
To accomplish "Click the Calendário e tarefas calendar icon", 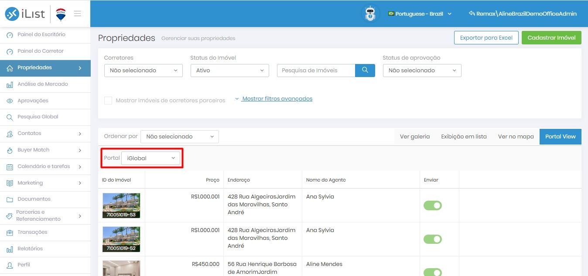I will [x=10, y=167].
